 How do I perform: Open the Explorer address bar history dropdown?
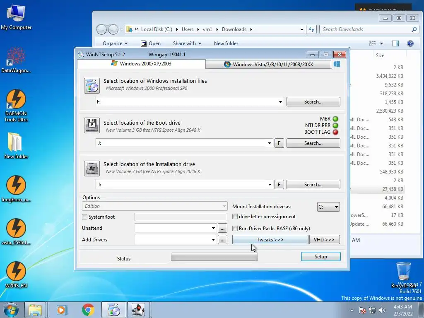302,29
